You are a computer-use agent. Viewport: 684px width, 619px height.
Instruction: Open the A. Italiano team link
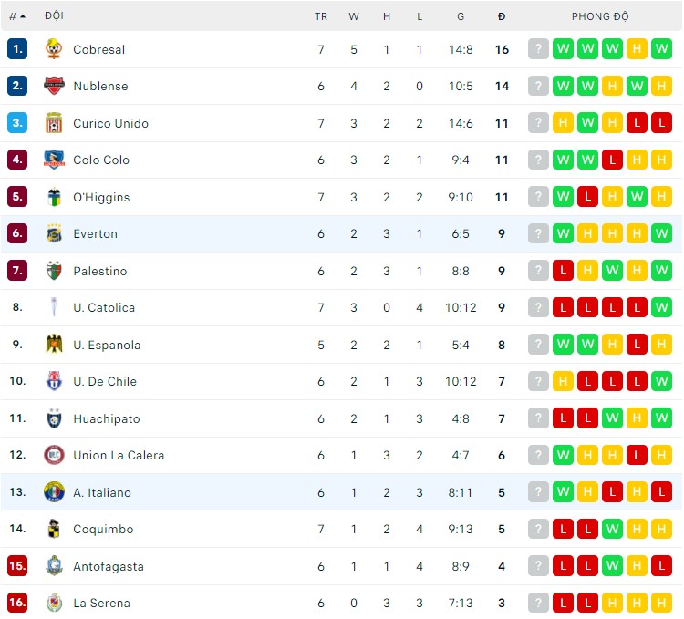pos(102,492)
